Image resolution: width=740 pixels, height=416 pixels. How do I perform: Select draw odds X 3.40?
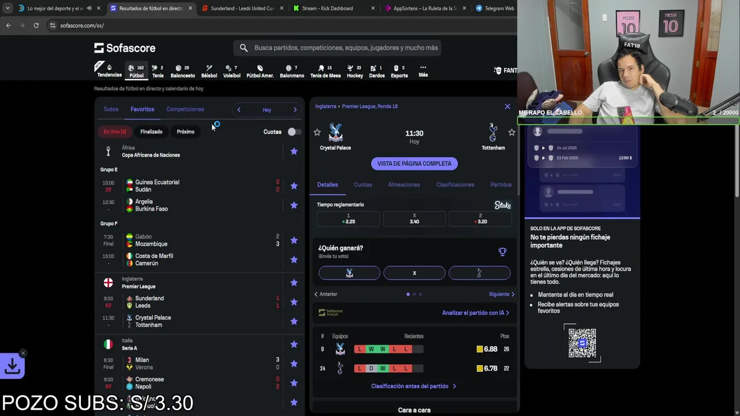click(415, 219)
